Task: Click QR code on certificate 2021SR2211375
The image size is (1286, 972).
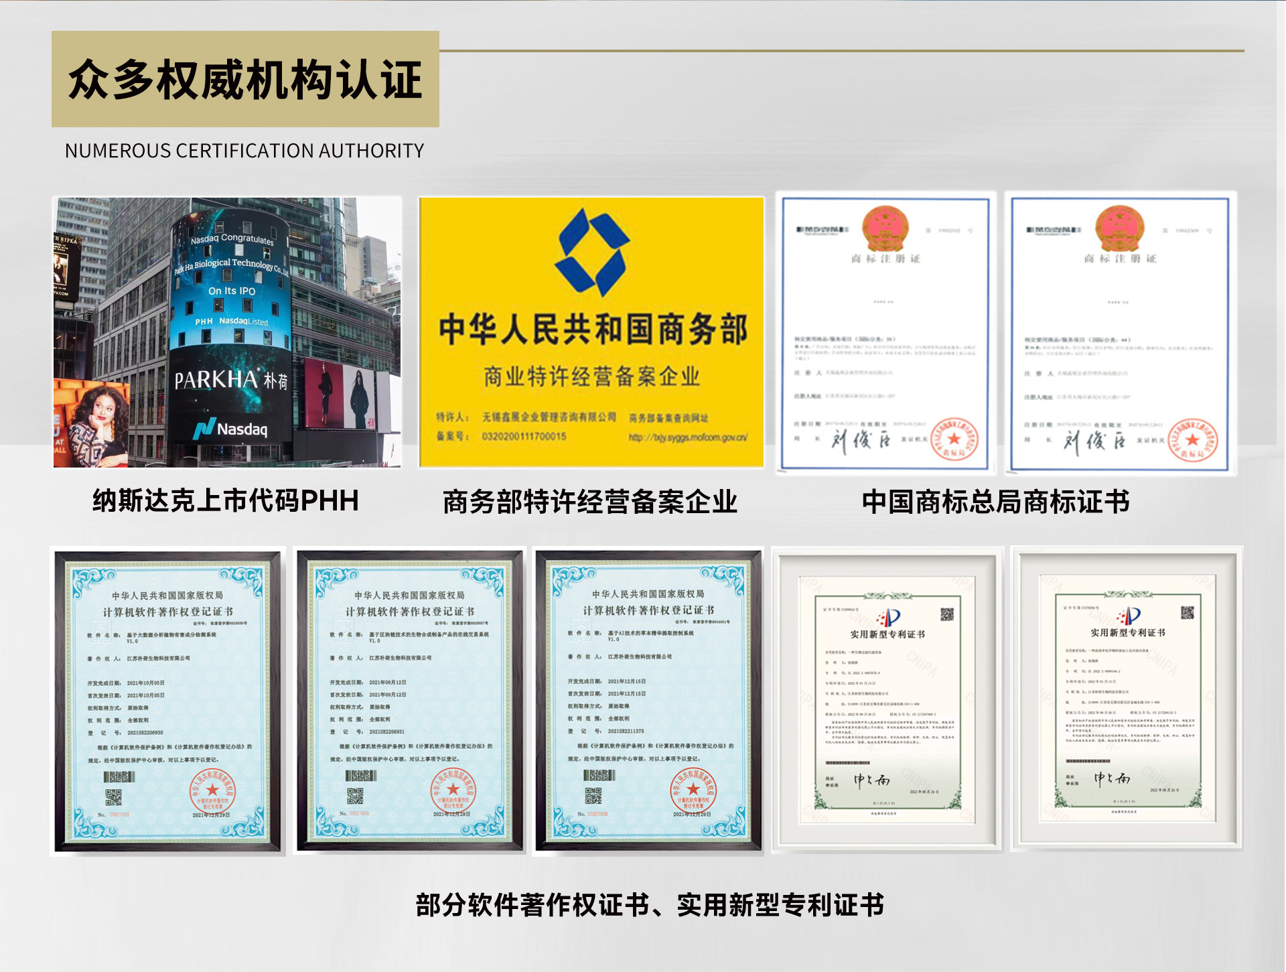Action: click(x=593, y=795)
